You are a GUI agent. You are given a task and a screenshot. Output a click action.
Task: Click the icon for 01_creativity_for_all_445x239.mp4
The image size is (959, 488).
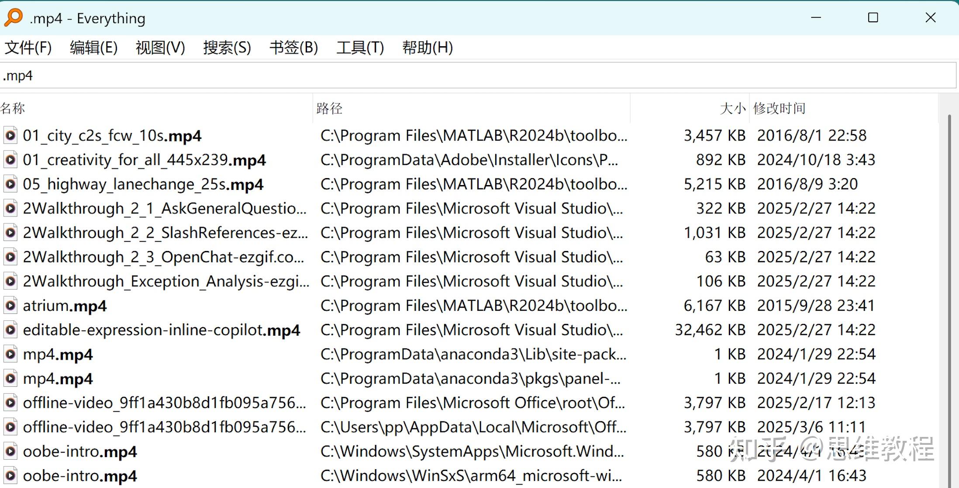(10, 160)
